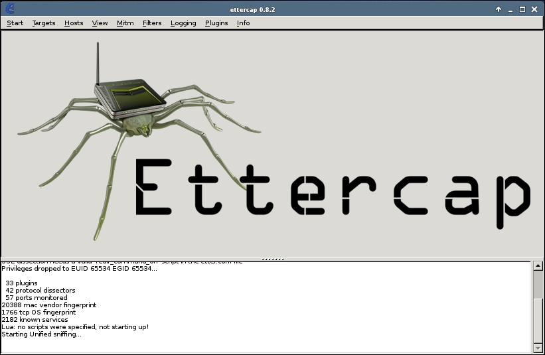Minimize the ettercap window
The image size is (545, 355).
[x=510, y=10]
